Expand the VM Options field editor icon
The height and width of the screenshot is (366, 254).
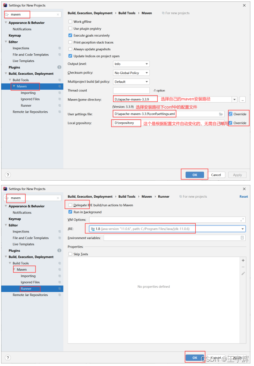tap(242, 220)
